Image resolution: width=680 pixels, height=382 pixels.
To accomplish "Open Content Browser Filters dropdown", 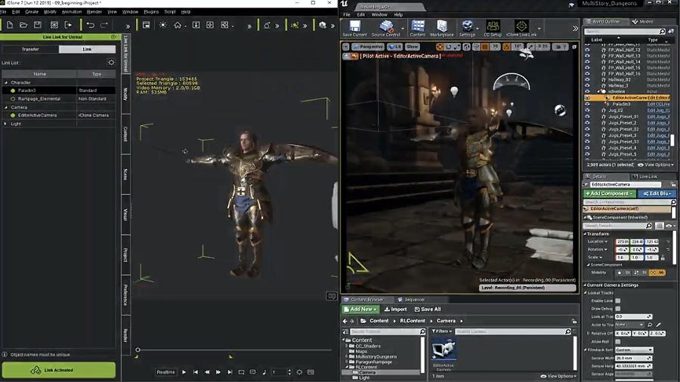I will [x=441, y=331].
